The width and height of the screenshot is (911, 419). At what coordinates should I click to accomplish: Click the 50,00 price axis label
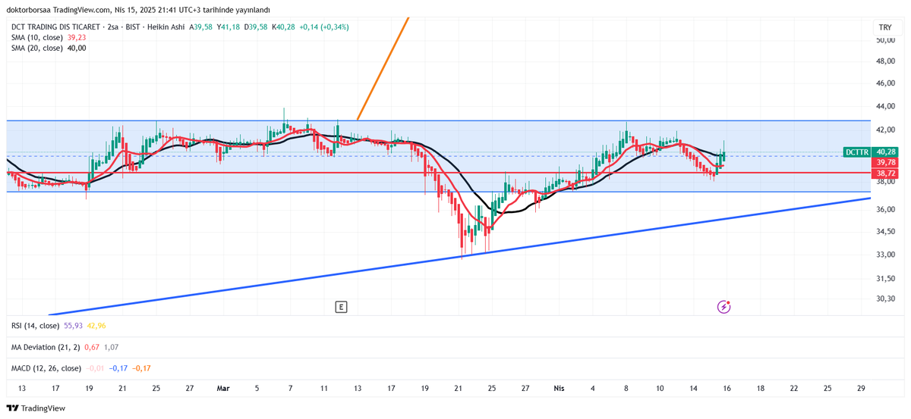pyautogui.click(x=886, y=39)
